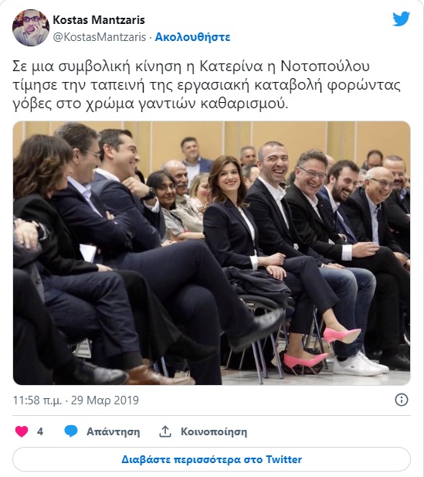
Task: Click the share upload arrow icon
Action: point(165,431)
